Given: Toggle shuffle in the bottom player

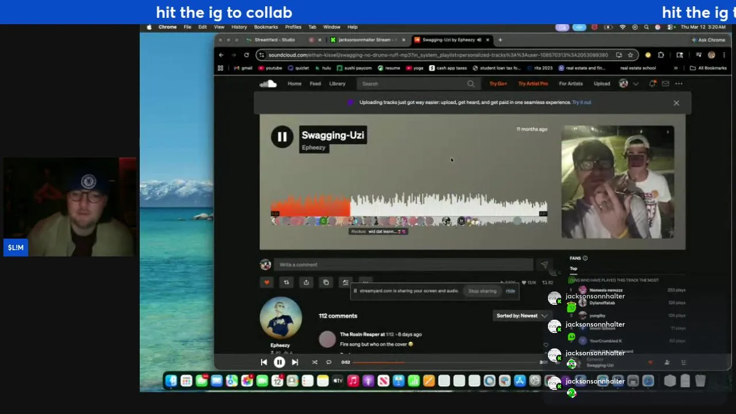Looking at the screenshot, I should click(315, 362).
